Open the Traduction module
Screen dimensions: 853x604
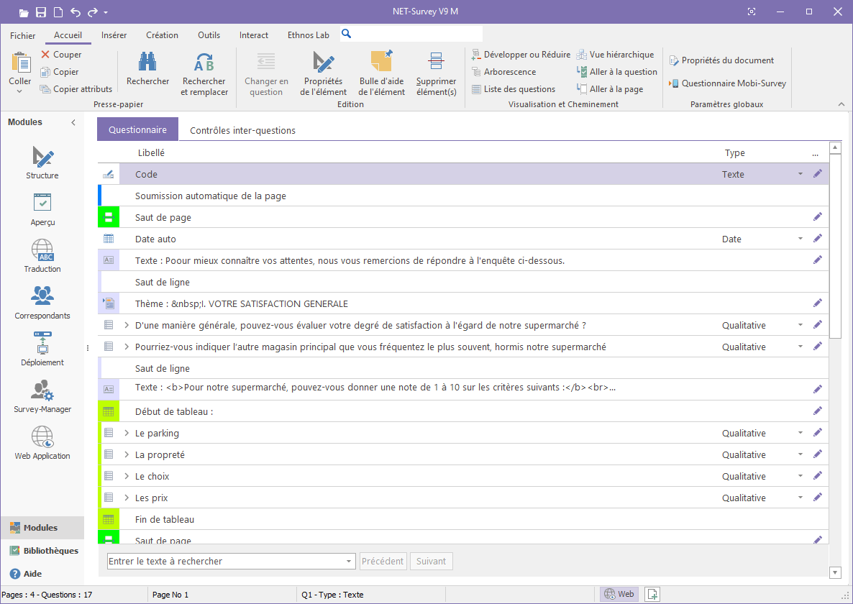coord(42,256)
